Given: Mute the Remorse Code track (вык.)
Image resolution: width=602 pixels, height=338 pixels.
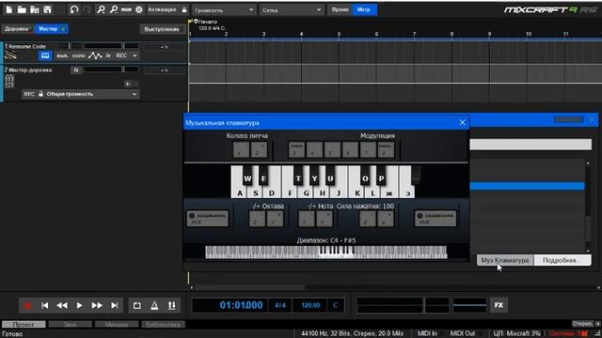Looking at the screenshot, I should pos(62,55).
